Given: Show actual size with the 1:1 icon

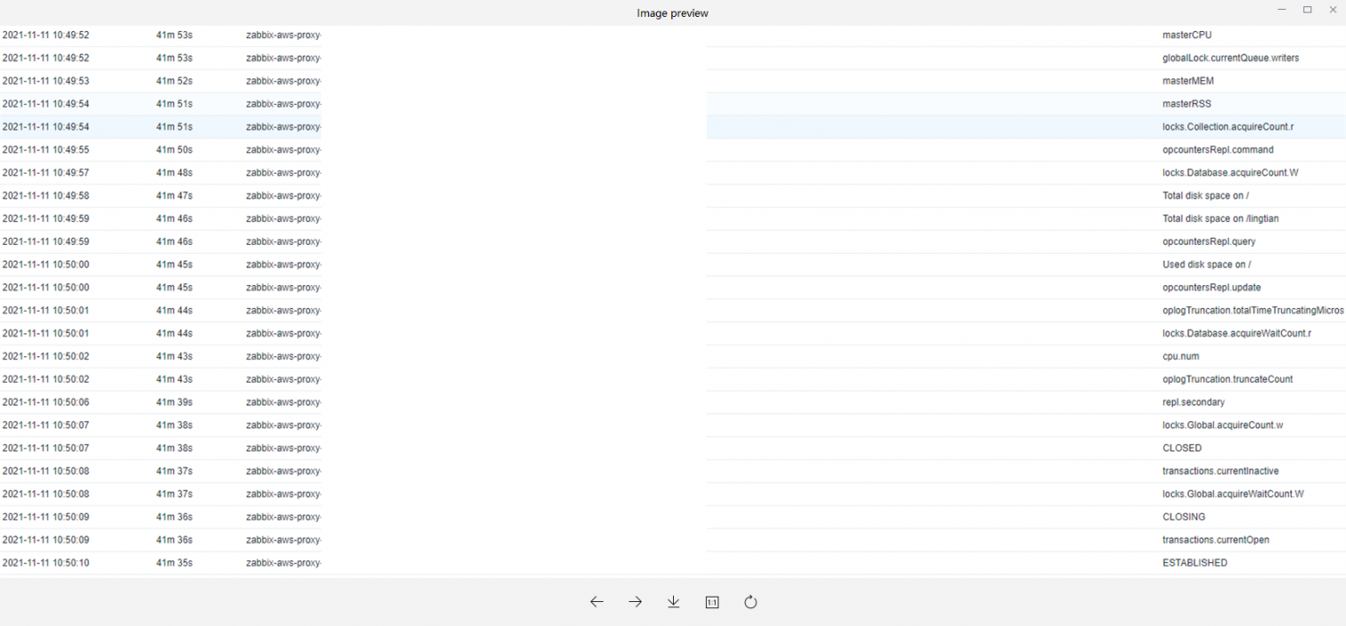Looking at the screenshot, I should (711, 603).
